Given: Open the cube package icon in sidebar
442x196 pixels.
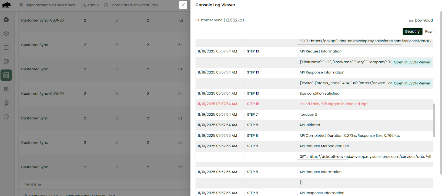Looking at the screenshot, I should click(6, 34).
